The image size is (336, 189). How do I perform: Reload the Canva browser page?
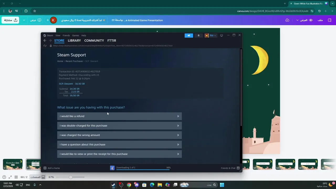[319, 11]
